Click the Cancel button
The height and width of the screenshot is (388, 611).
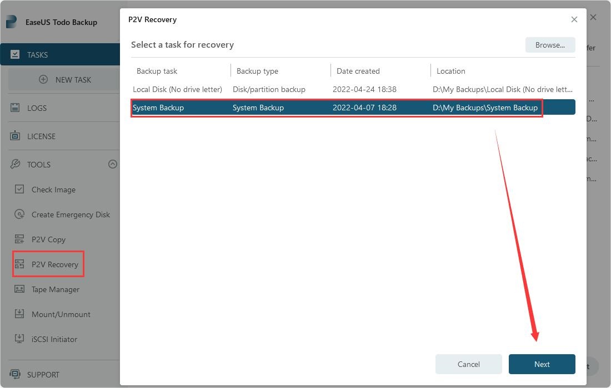pyautogui.click(x=468, y=364)
